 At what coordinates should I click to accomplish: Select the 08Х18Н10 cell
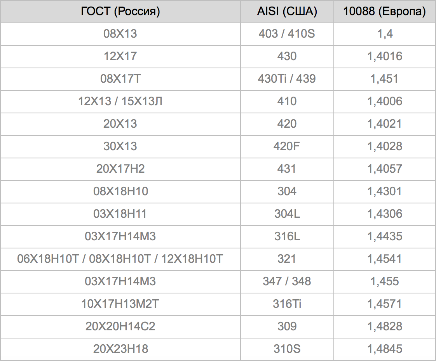[120, 191]
